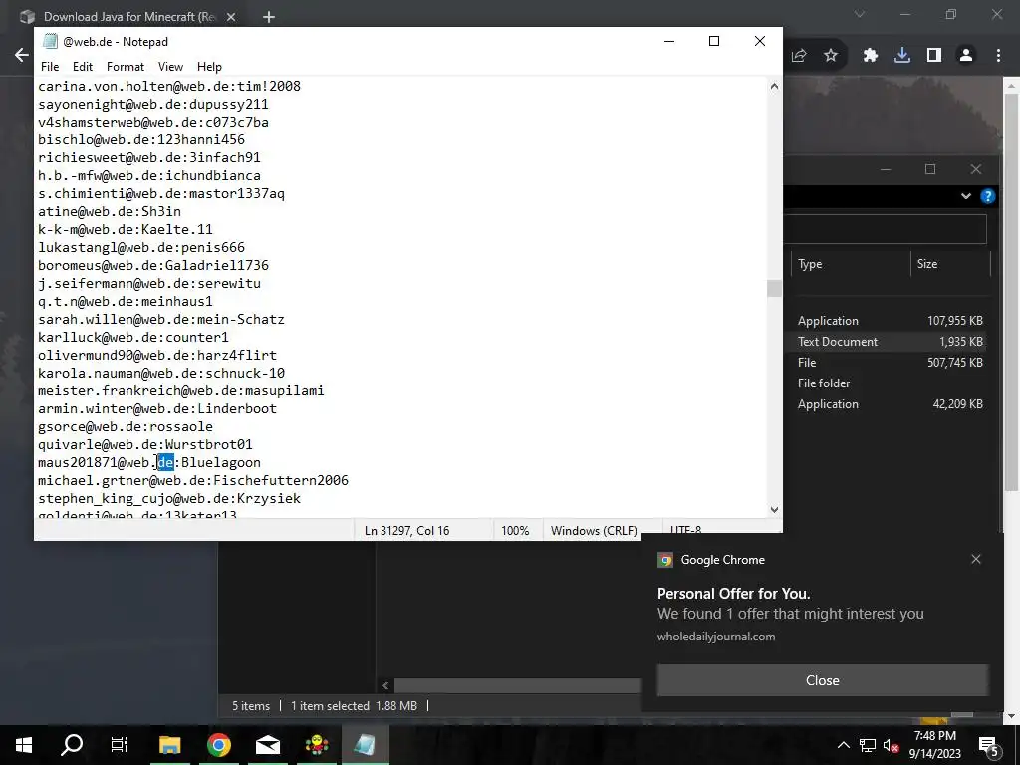
Task: Click the Chrome page scrollbar up arrow
Action: click(x=1012, y=85)
